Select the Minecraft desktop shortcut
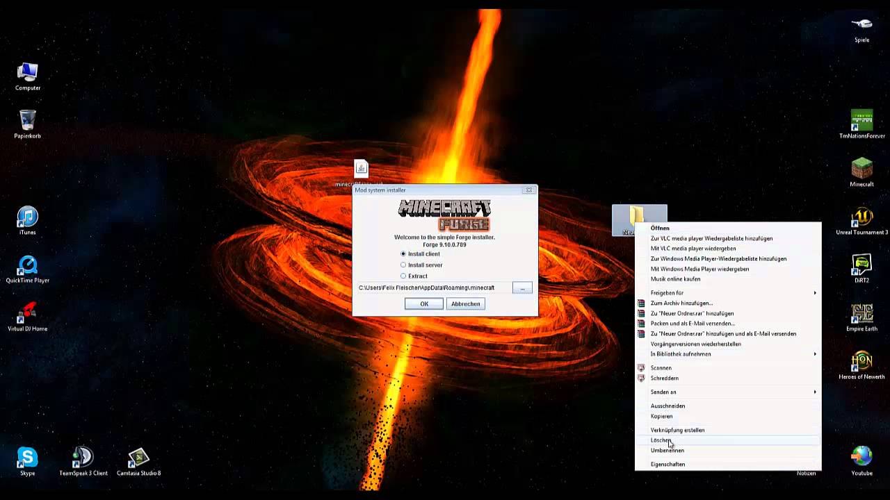 [862, 173]
